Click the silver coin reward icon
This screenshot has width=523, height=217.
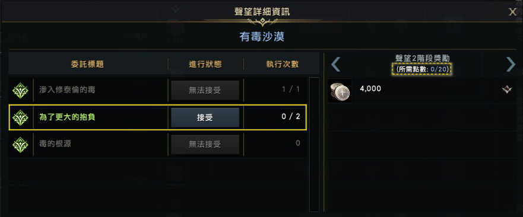340,90
